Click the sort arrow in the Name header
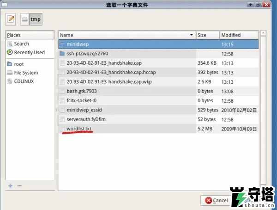The height and width of the screenshot is (210, 277). (x=191, y=35)
